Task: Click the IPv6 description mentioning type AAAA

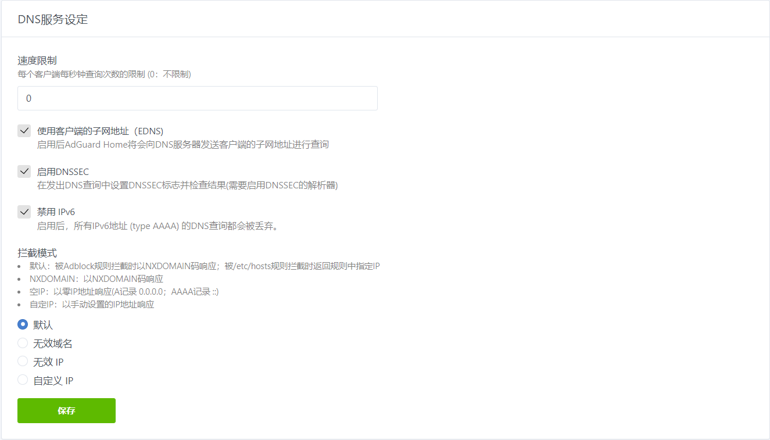Action: pos(158,226)
